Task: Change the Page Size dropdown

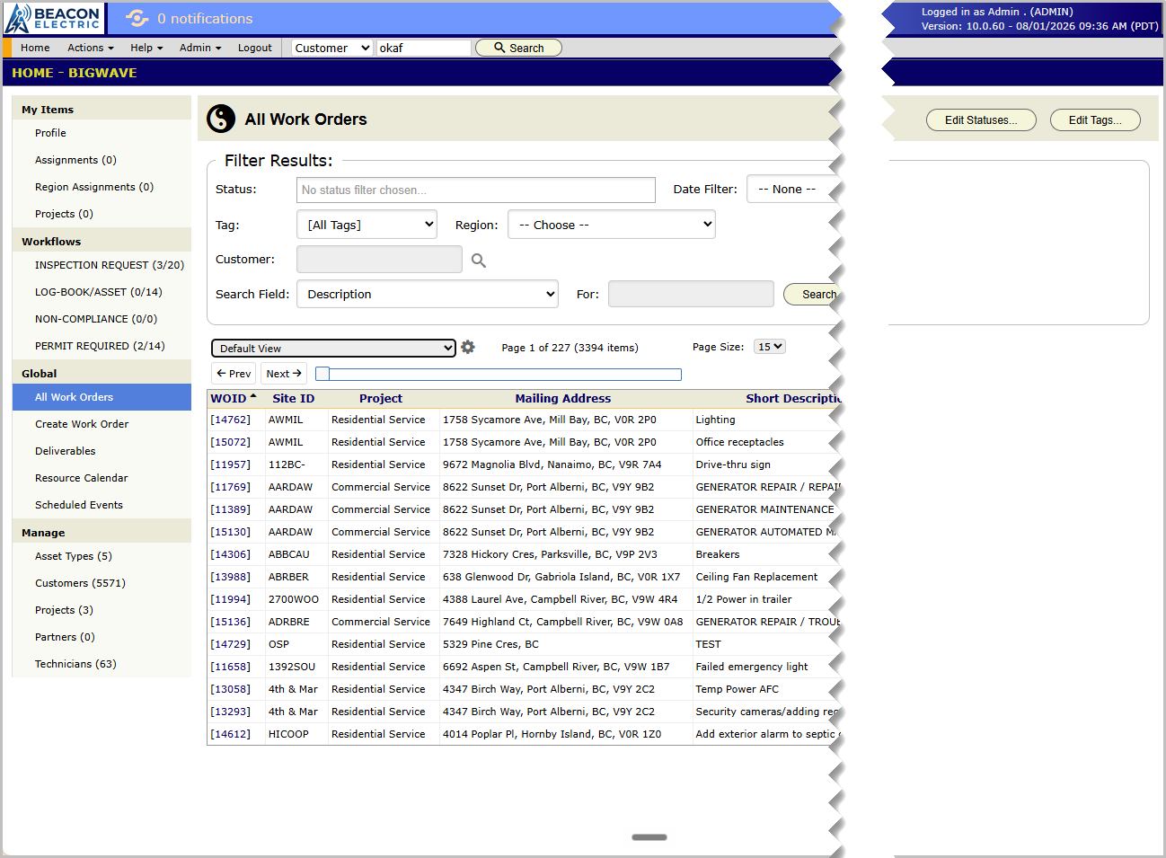Action: (770, 347)
